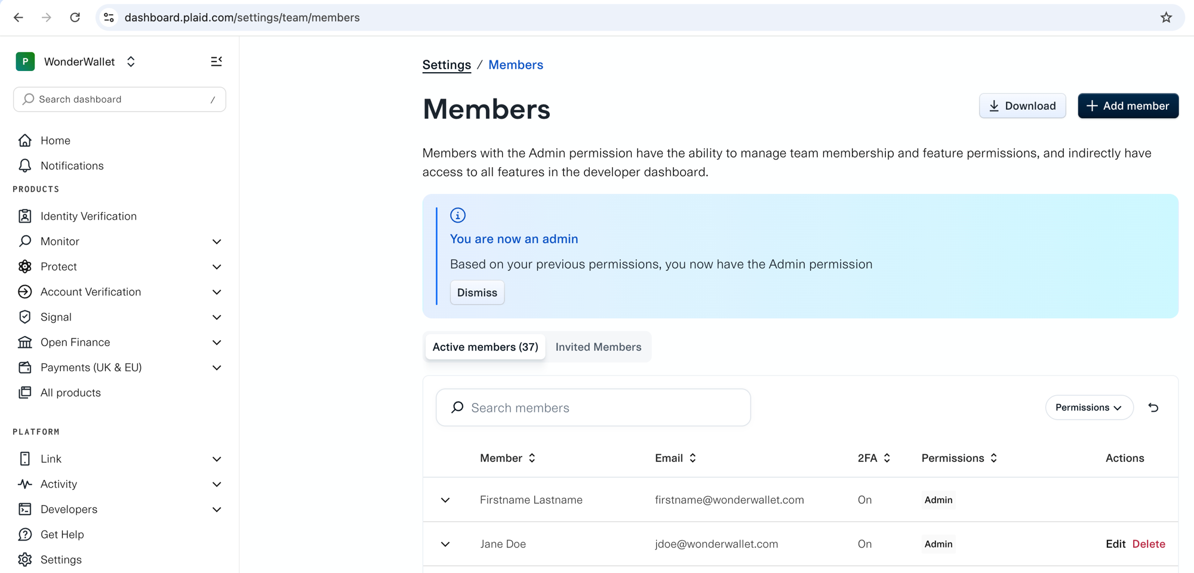The height and width of the screenshot is (573, 1194).
Task: Click the Settings breadcrumb link
Action: tap(447, 64)
